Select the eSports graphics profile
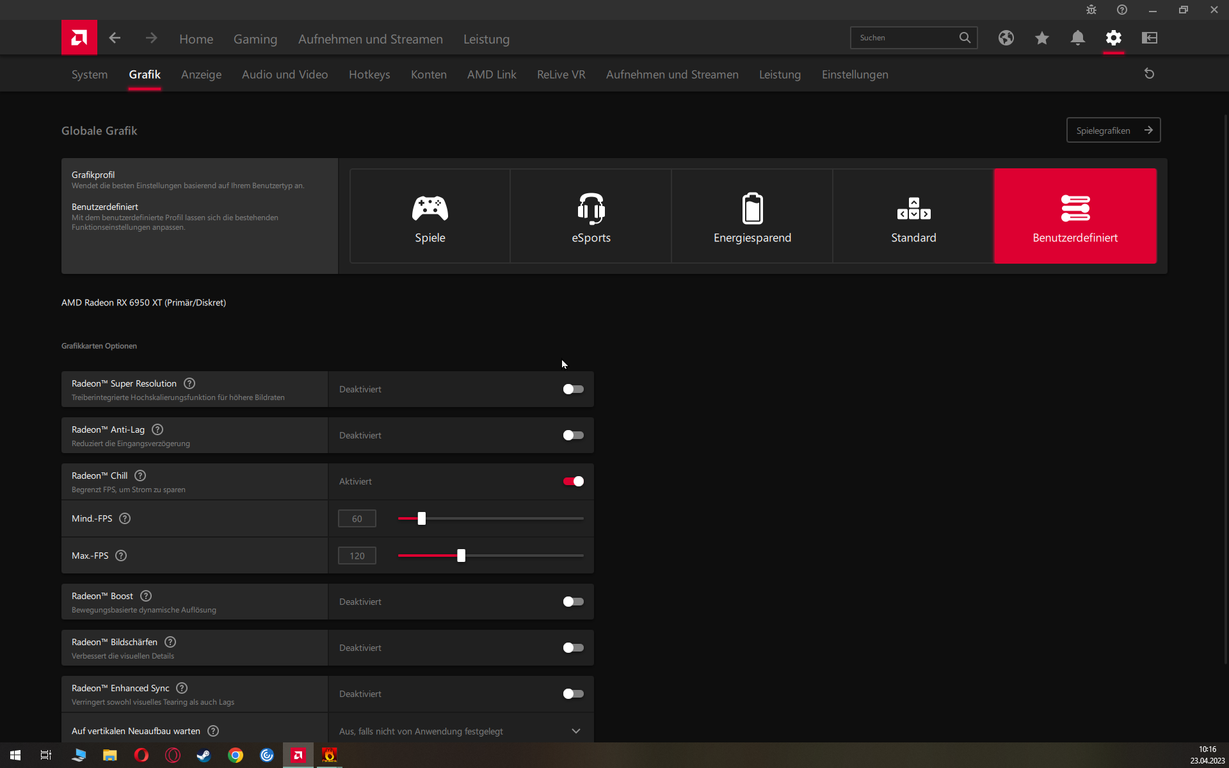The width and height of the screenshot is (1229, 768). point(591,216)
